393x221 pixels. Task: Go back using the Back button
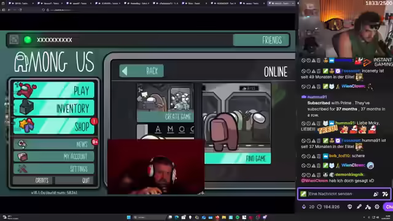(x=142, y=71)
